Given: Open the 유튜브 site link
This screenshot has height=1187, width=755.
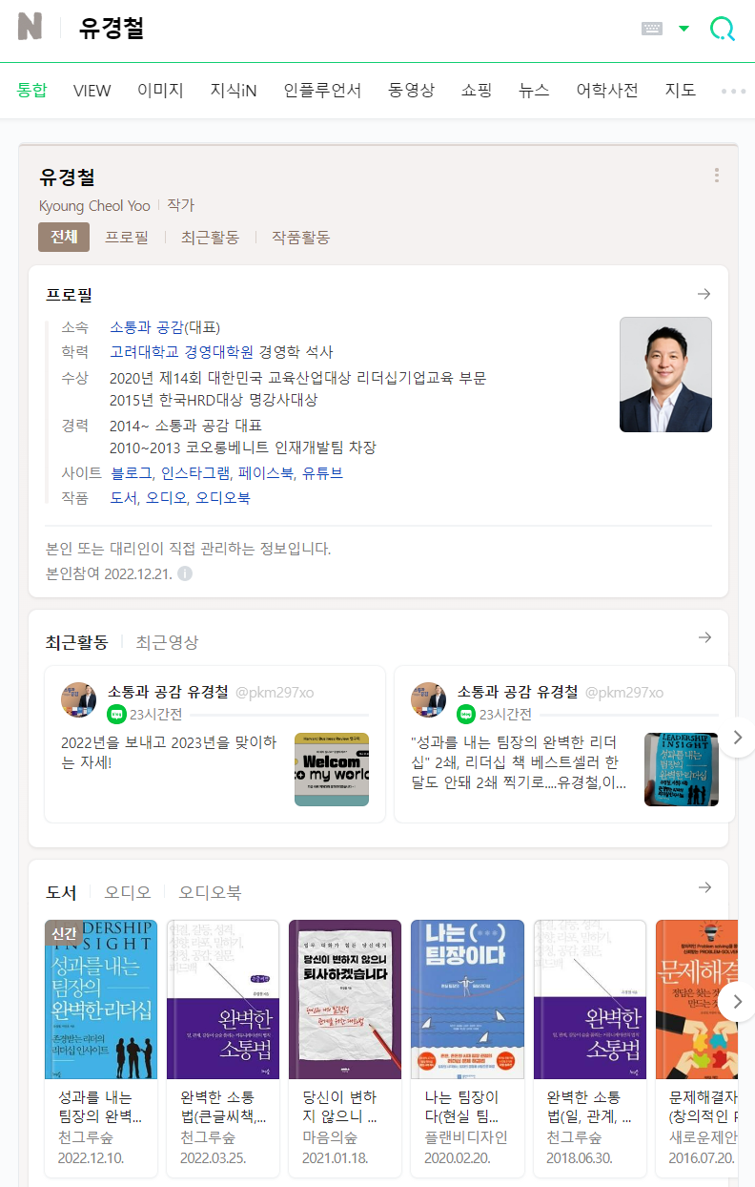Looking at the screenshot, I should pos(322,472).
